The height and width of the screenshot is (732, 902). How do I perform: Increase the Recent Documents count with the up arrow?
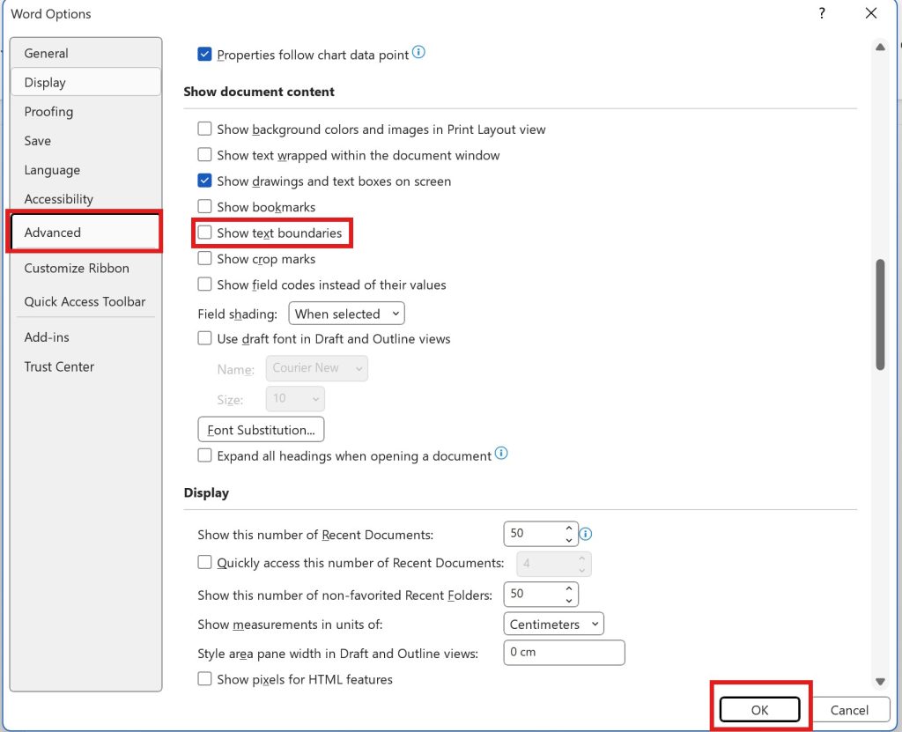[568, 528]
